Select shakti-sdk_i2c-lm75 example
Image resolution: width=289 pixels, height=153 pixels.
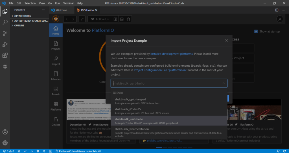169,111
